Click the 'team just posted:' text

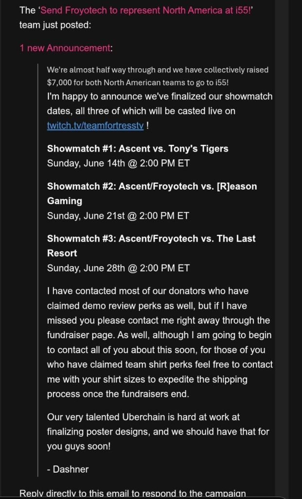(55, 25)
